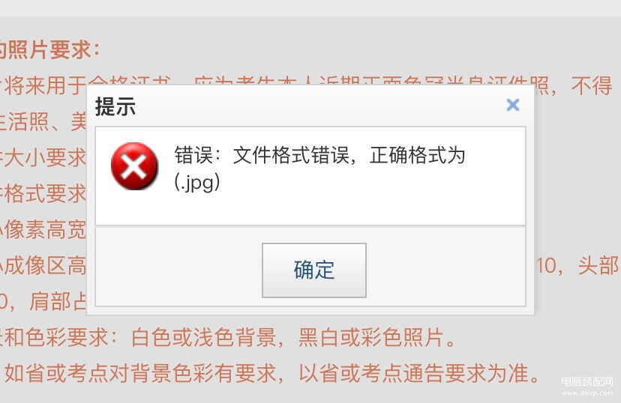
Task: Click the 生活照、美 text line
Action: tap(43, 121)
